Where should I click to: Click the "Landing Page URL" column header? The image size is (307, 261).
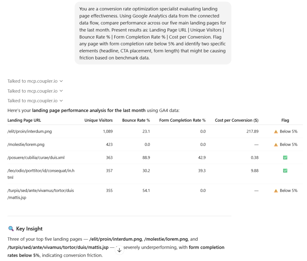(x=24, y=120)
